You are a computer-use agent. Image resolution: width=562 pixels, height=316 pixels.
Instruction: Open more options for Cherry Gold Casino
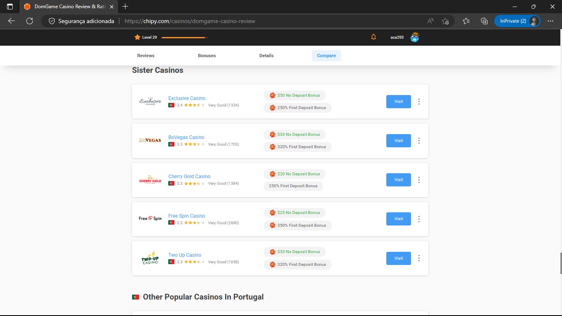tap(419, 180)
